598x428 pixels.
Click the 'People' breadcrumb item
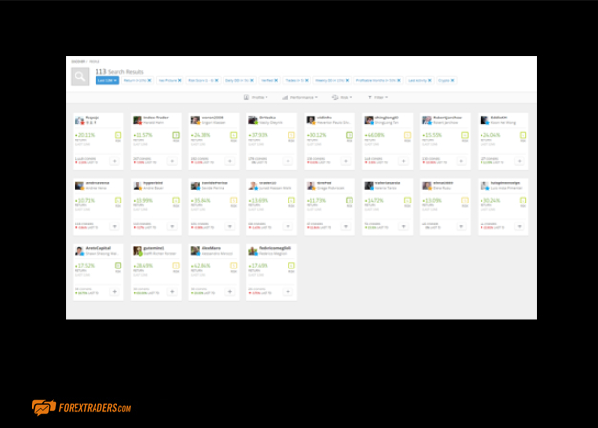click(x=95, y=61)
